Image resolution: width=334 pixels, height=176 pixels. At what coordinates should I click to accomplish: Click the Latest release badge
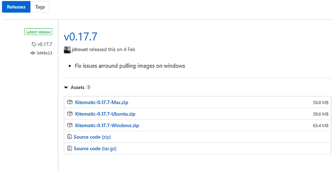(x=38, y=32)
